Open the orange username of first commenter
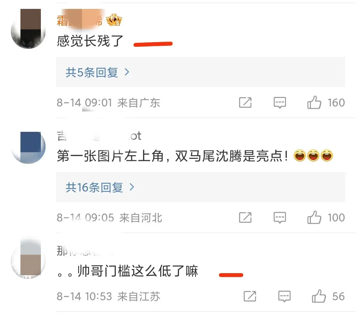The width and height of the screenshot is (356, 316). click(x=79, y=20)
